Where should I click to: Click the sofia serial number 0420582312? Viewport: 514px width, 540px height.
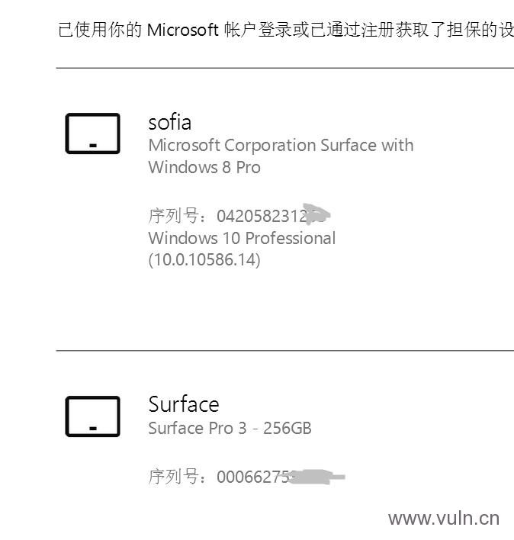pos(262,217)
